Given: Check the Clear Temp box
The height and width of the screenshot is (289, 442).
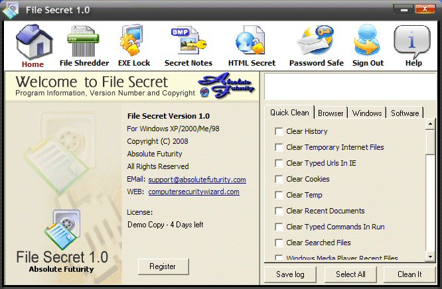Looking at the screenshot, I should (279, 195).
